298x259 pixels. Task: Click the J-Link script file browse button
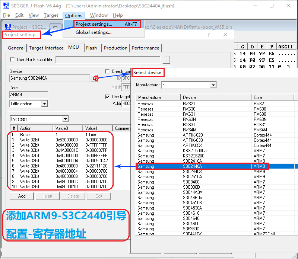click(x=167, y=60)
